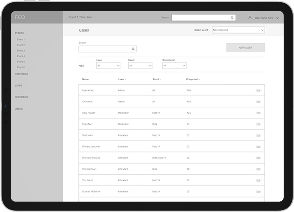Sort the table by Compound column
This screenshot has height=212, width=294.
(193, 79)
